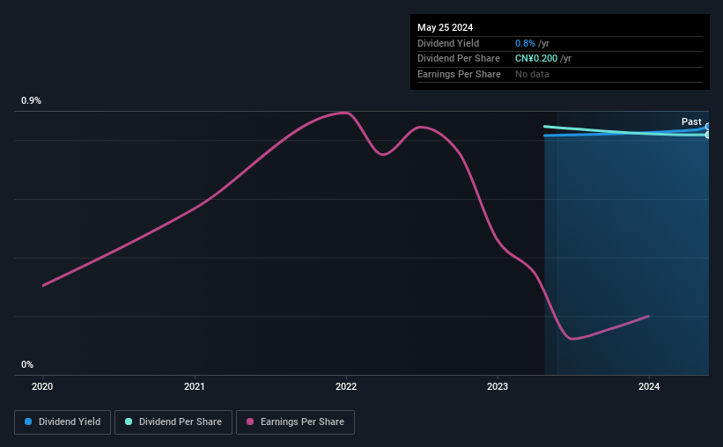The width and height of the screenshot is (723, 447).
Task: Click the May 25 2024 tooltip date
Action: click(445, 27)
